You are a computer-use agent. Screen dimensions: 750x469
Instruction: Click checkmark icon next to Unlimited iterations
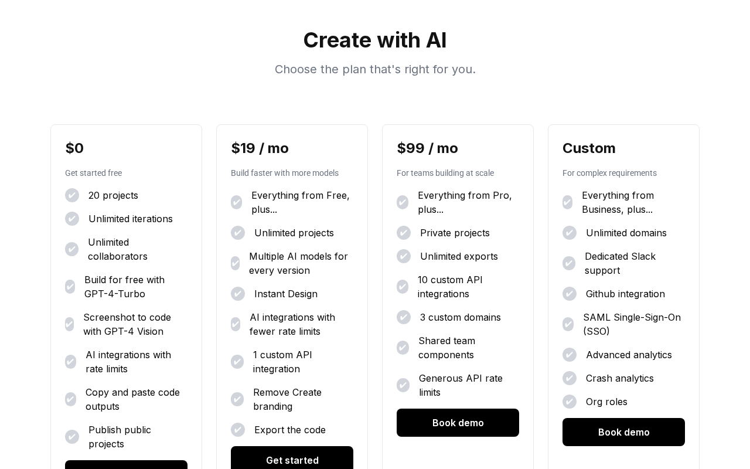pyautogui.click(x=72, y=219)
